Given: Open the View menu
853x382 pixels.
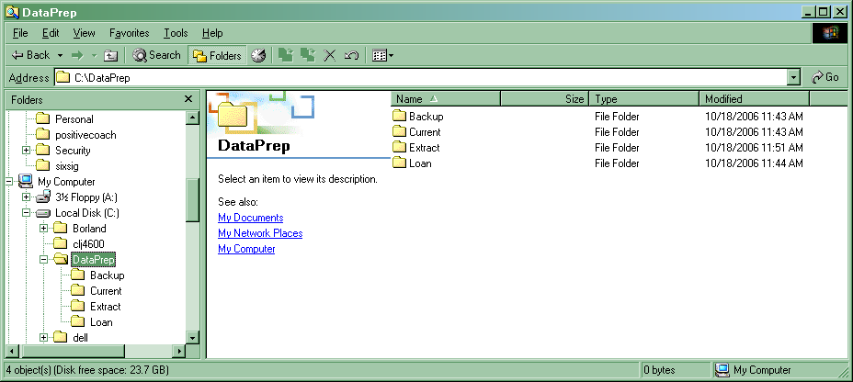Looking at the screenshot, I should pyautogui.click(x=85, y=33).
